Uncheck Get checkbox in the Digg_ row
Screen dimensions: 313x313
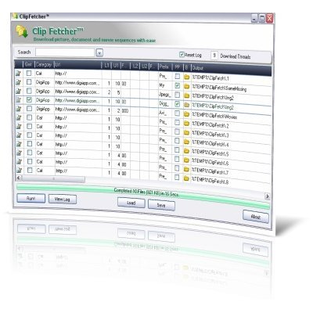tap(29, 99)
